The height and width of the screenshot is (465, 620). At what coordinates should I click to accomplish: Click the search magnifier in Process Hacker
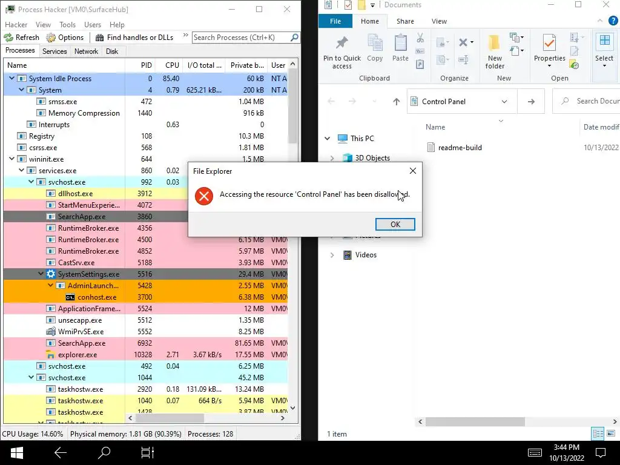[294, 38]
